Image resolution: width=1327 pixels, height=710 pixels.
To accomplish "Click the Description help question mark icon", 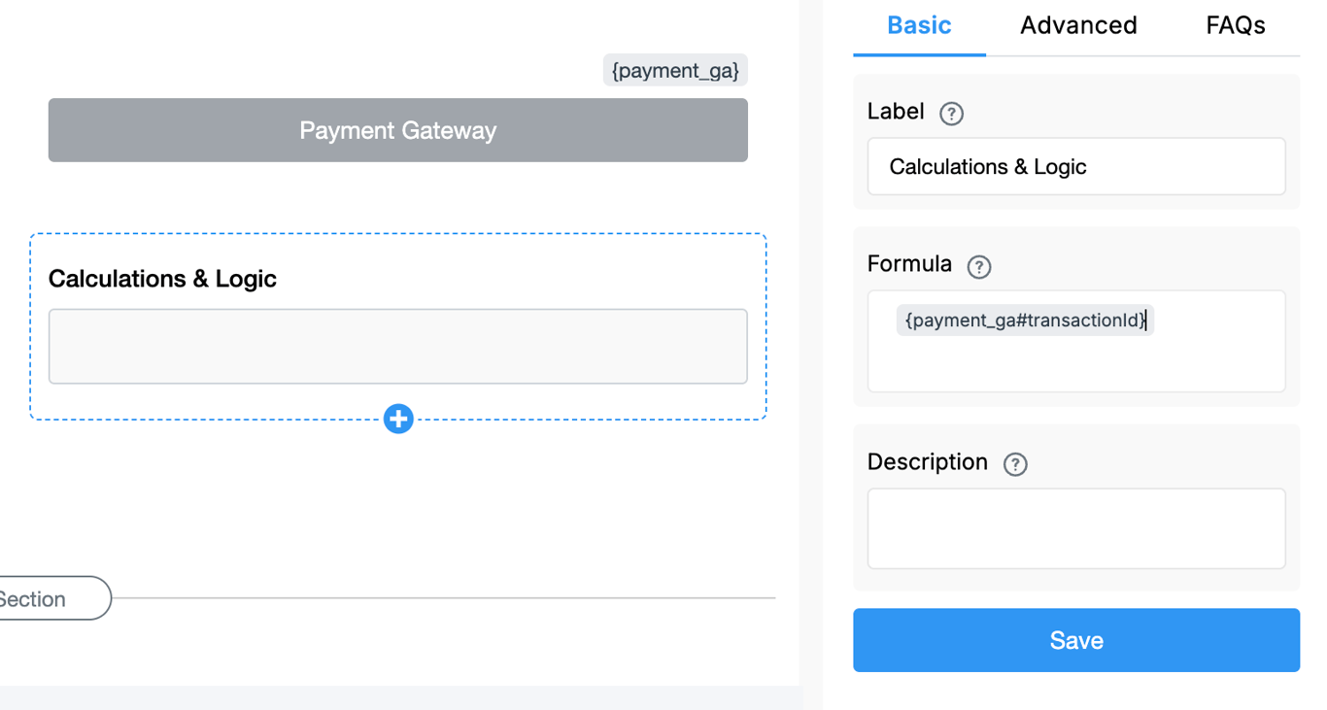I will [1014, 464].
